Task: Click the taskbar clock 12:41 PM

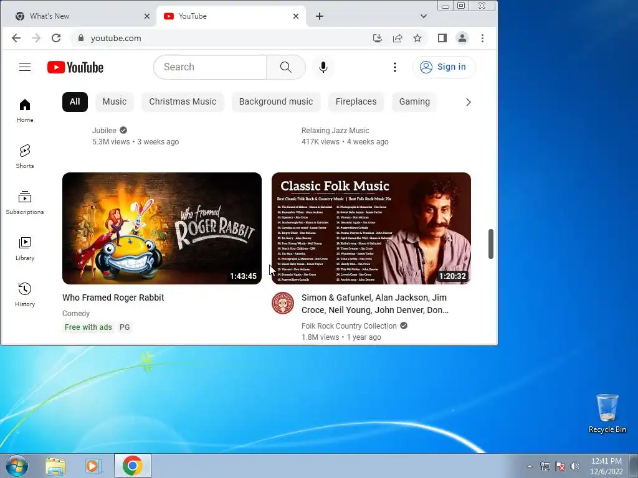Action: pyautogui.click(x=606, y=461)
